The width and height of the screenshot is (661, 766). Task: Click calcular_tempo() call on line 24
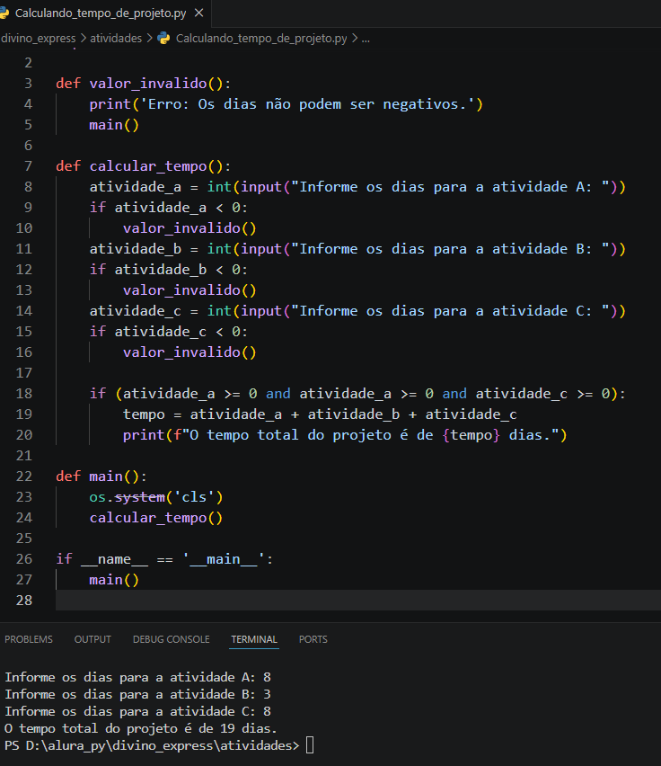(x=156, y=517)
